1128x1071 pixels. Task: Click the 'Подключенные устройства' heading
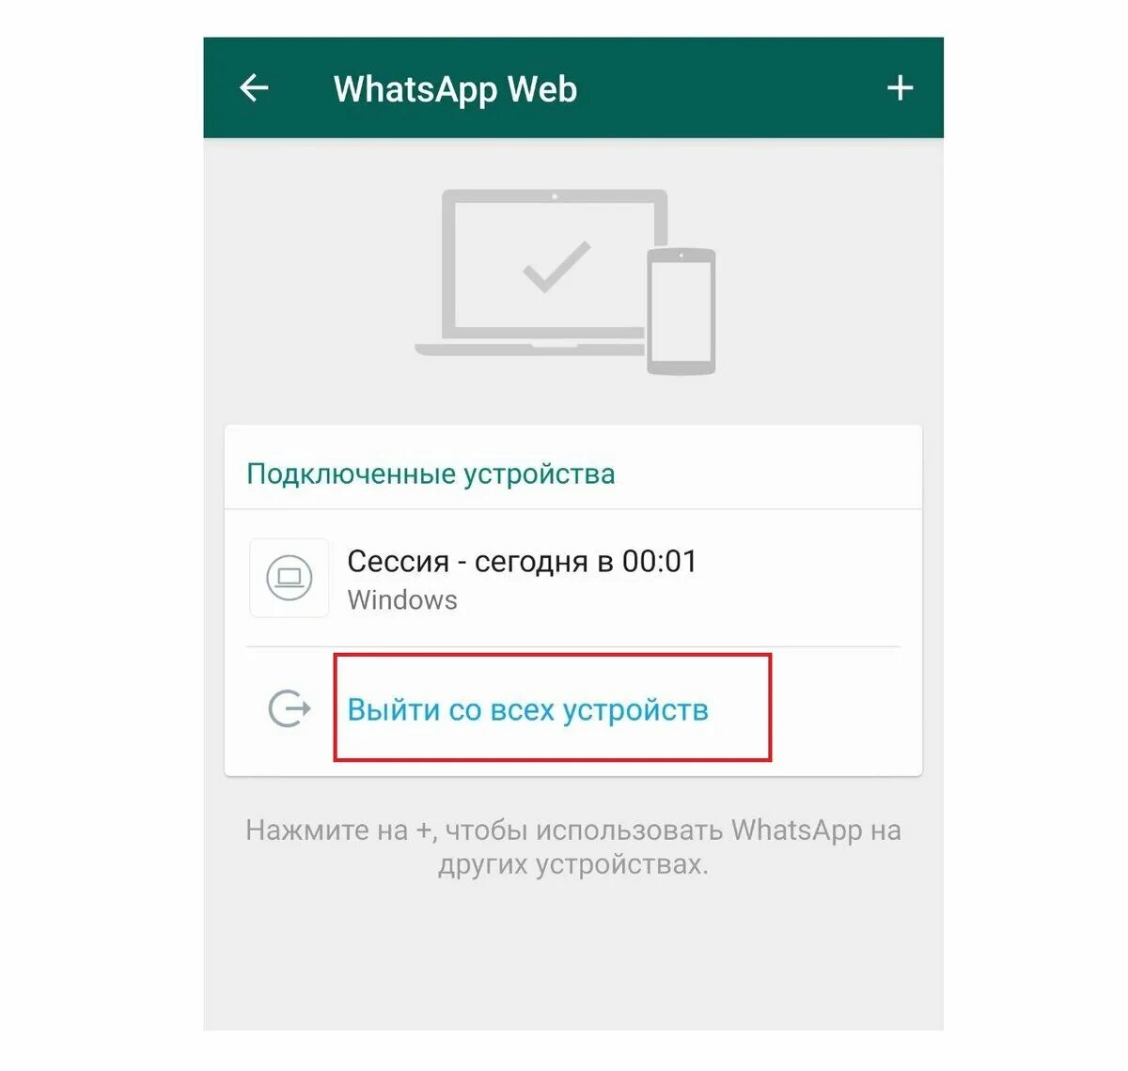click(x=431, y=473)
